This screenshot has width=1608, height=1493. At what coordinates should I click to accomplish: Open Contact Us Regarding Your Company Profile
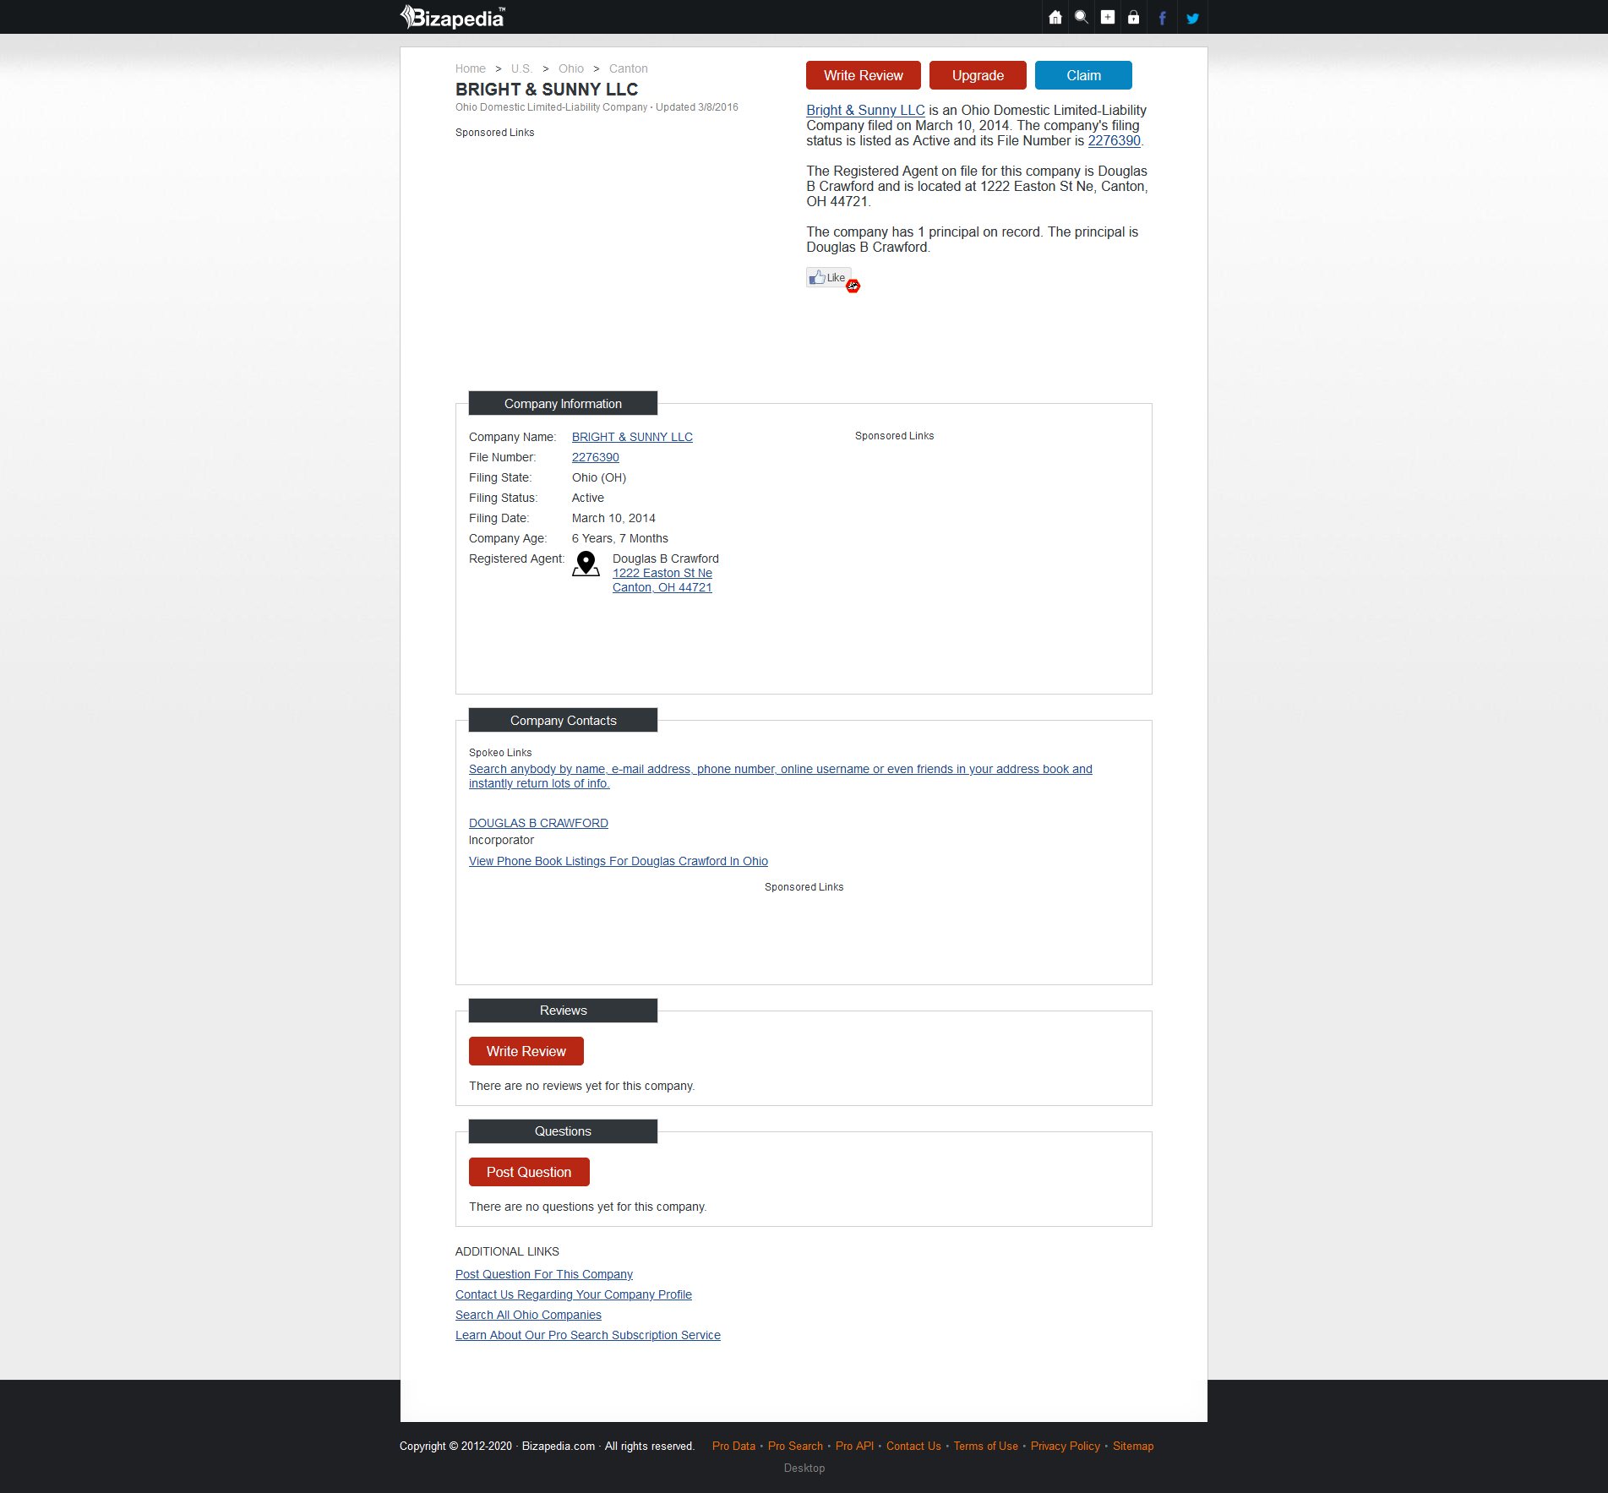tap(574, 1294)
